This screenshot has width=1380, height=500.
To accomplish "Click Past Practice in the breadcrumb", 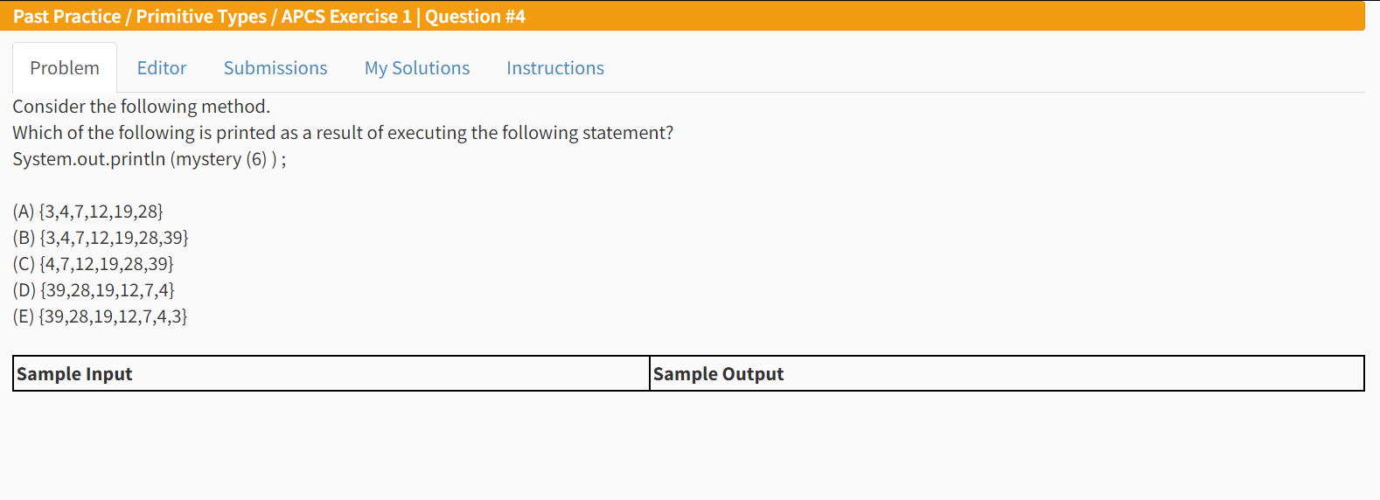I will pos(67,17).
